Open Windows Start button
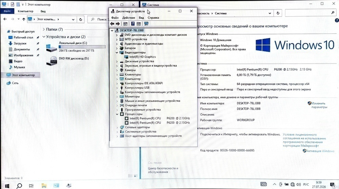The height and width of the screenshot is (189, 339). click(x=7, y=186)
